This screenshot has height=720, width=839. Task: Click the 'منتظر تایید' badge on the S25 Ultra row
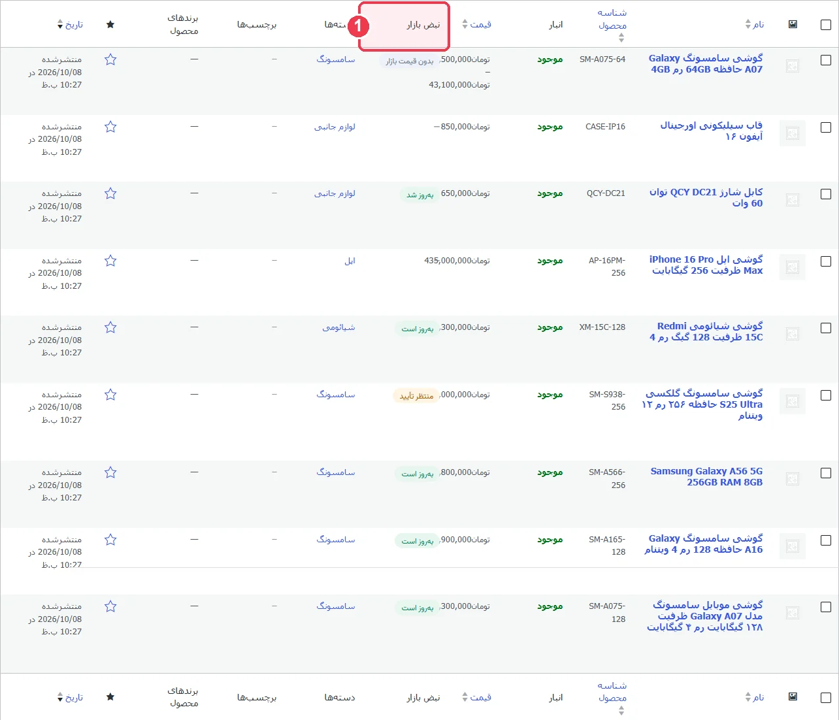pos(416,396)
